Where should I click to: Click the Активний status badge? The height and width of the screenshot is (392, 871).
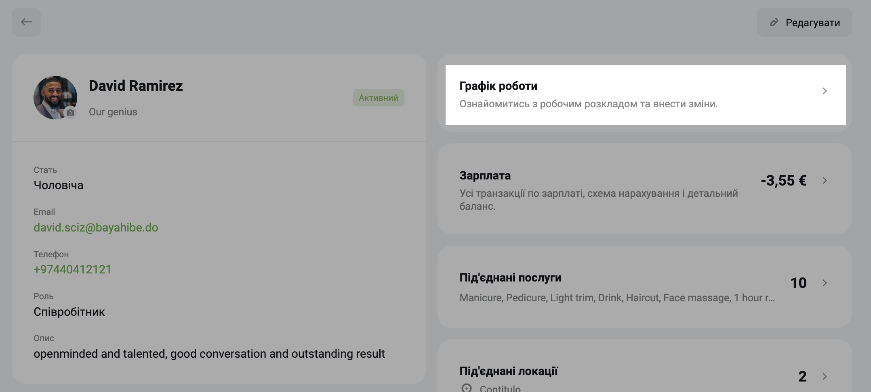[x=379, y=98]
